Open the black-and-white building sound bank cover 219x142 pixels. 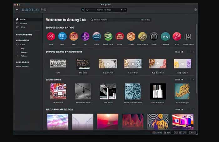click(108, 91)
